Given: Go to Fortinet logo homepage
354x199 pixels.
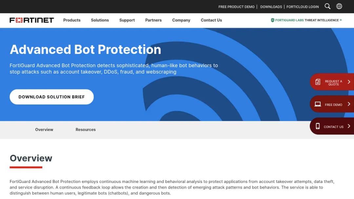Looking at the screenshot, I should 31,20.
